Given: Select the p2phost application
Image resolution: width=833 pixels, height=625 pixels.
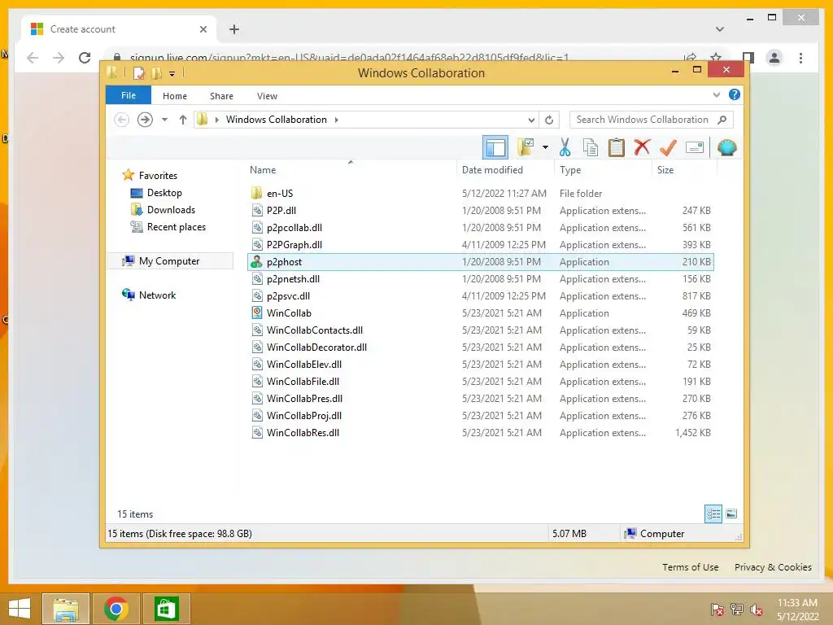Looking at the screenshot, I should pyautogui.click(x=480, y=261).
